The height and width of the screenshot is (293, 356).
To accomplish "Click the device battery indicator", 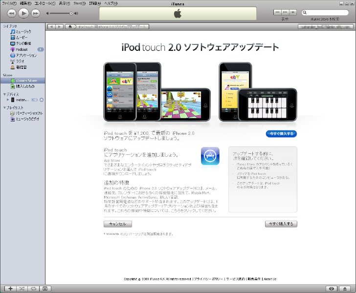I will coord(34,100).
